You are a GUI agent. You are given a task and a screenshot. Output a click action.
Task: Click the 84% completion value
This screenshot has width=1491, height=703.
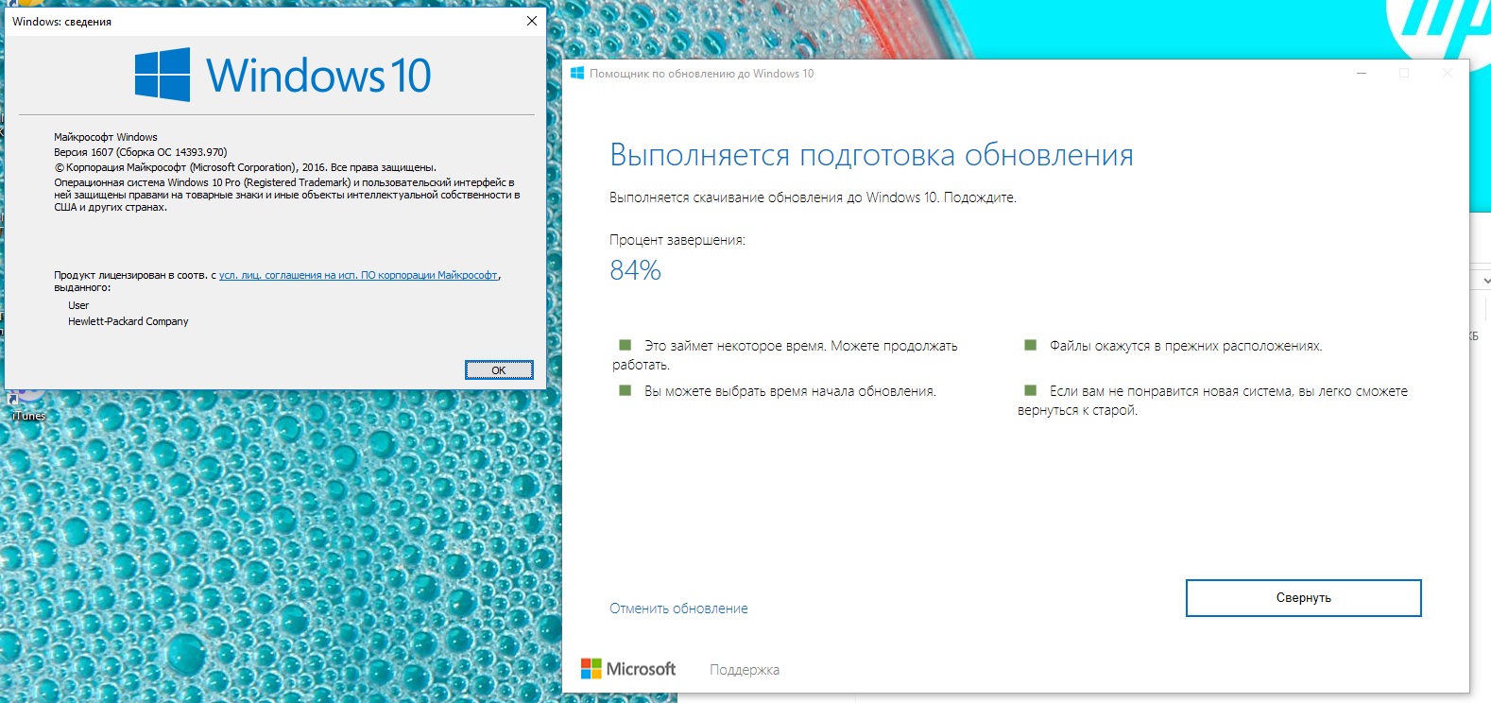click(635, 270)
